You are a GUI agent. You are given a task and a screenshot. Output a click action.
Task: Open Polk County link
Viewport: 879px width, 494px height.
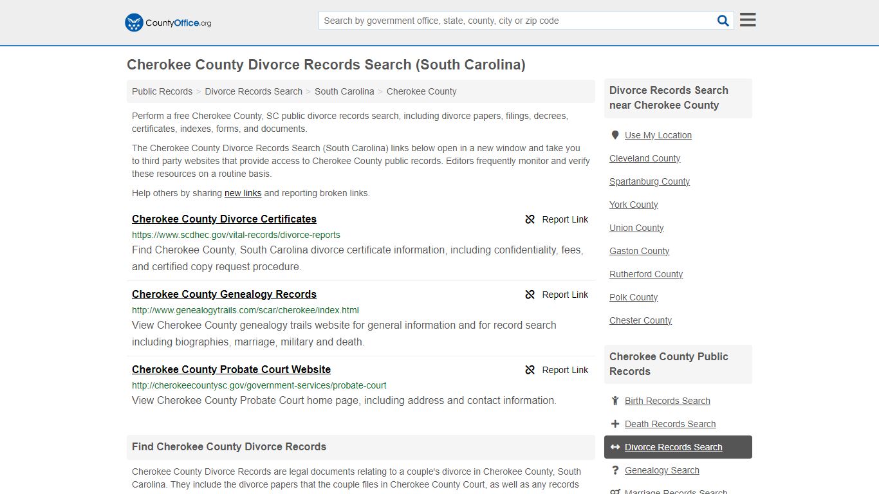click(x=633, y=297)
